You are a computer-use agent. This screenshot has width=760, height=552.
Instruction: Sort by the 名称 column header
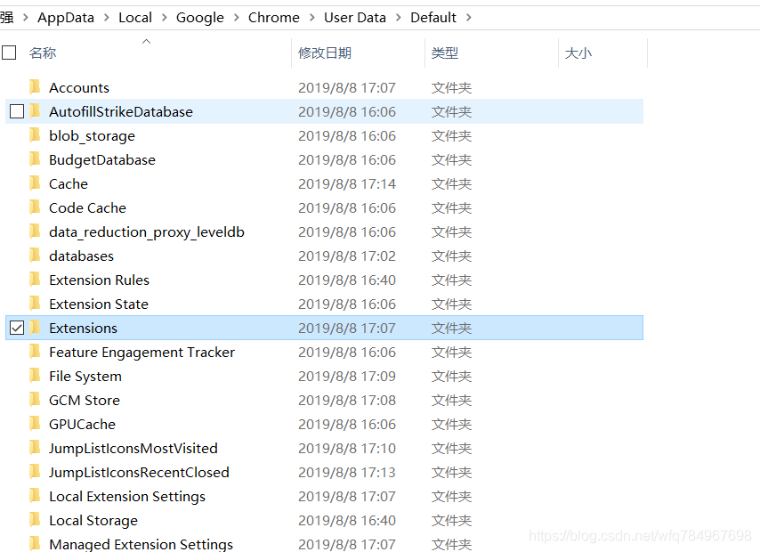coord(43,53)
